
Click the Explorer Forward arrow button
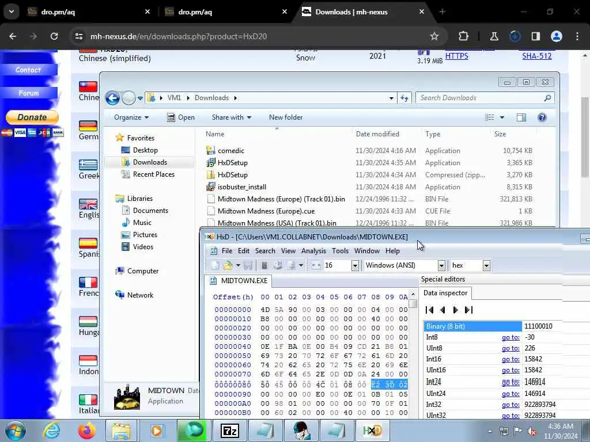(x=128, y=98)
